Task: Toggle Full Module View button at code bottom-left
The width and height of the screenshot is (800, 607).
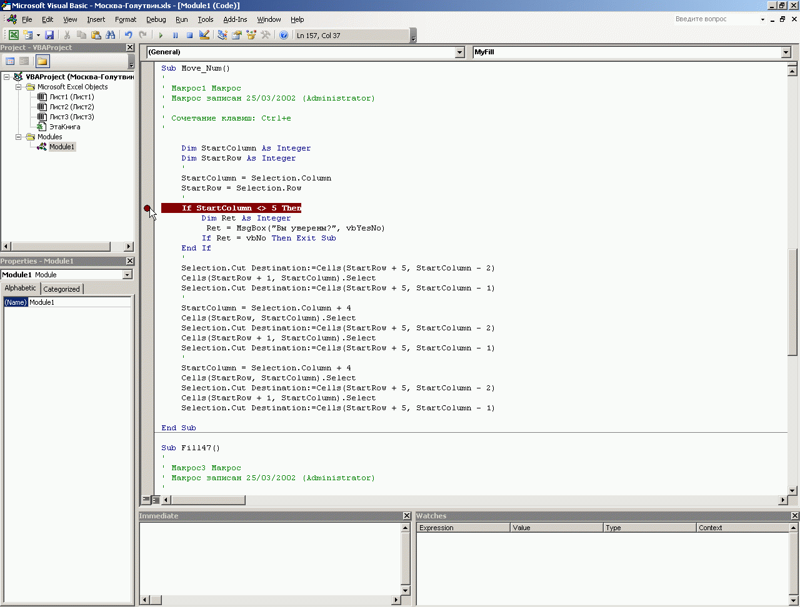Action: (x=156, y=500)
